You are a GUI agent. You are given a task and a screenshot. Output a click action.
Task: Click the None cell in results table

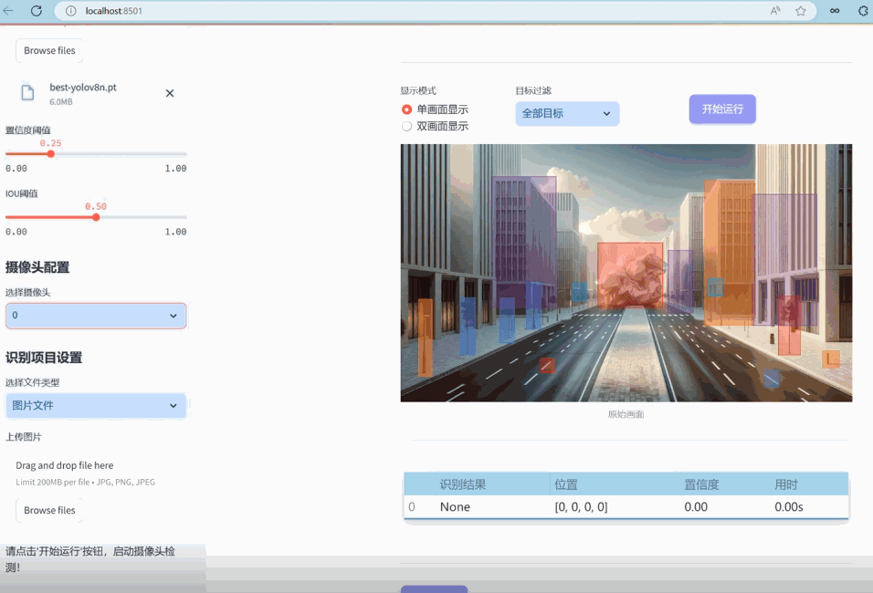click(x=455, y=506)
